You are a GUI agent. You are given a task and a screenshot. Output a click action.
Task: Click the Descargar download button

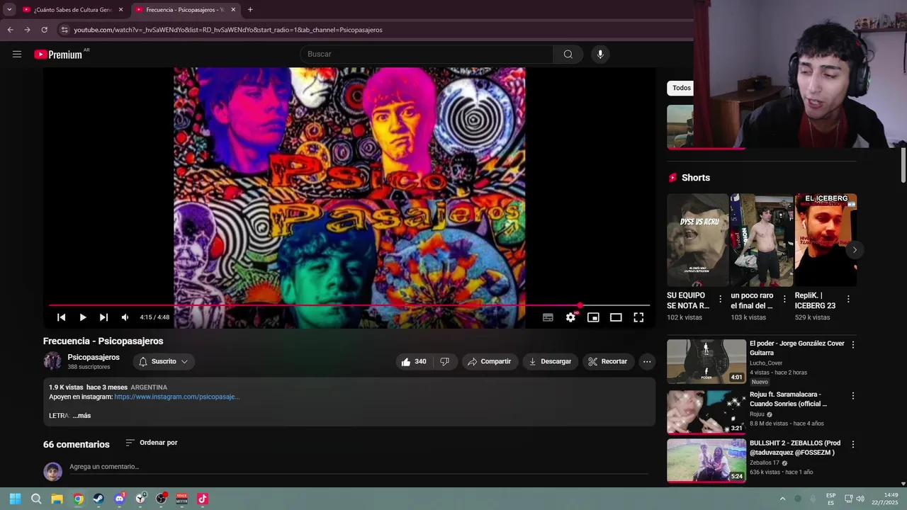coord(550,361)
